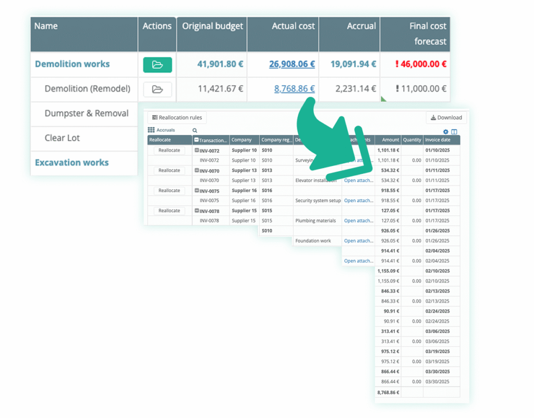Collapse the INV-0072 transaction group
This screenshot has width=534, height=418.
[197, 150]
